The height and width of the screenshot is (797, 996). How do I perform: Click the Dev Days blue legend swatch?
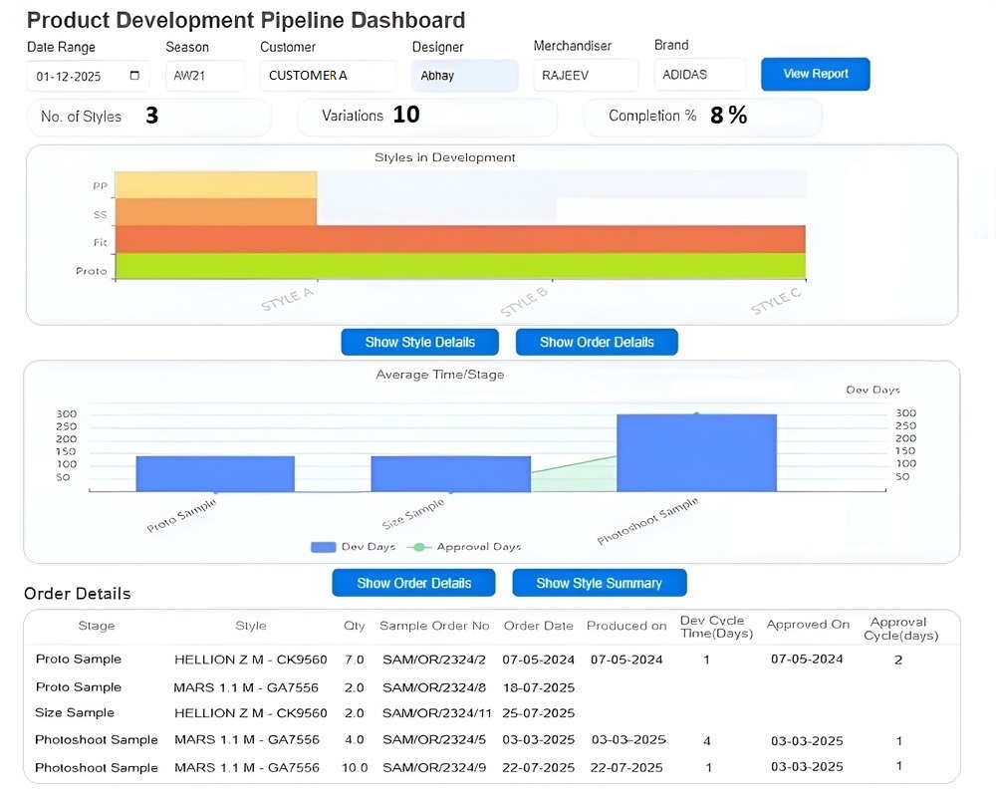(x=323, y=547)
